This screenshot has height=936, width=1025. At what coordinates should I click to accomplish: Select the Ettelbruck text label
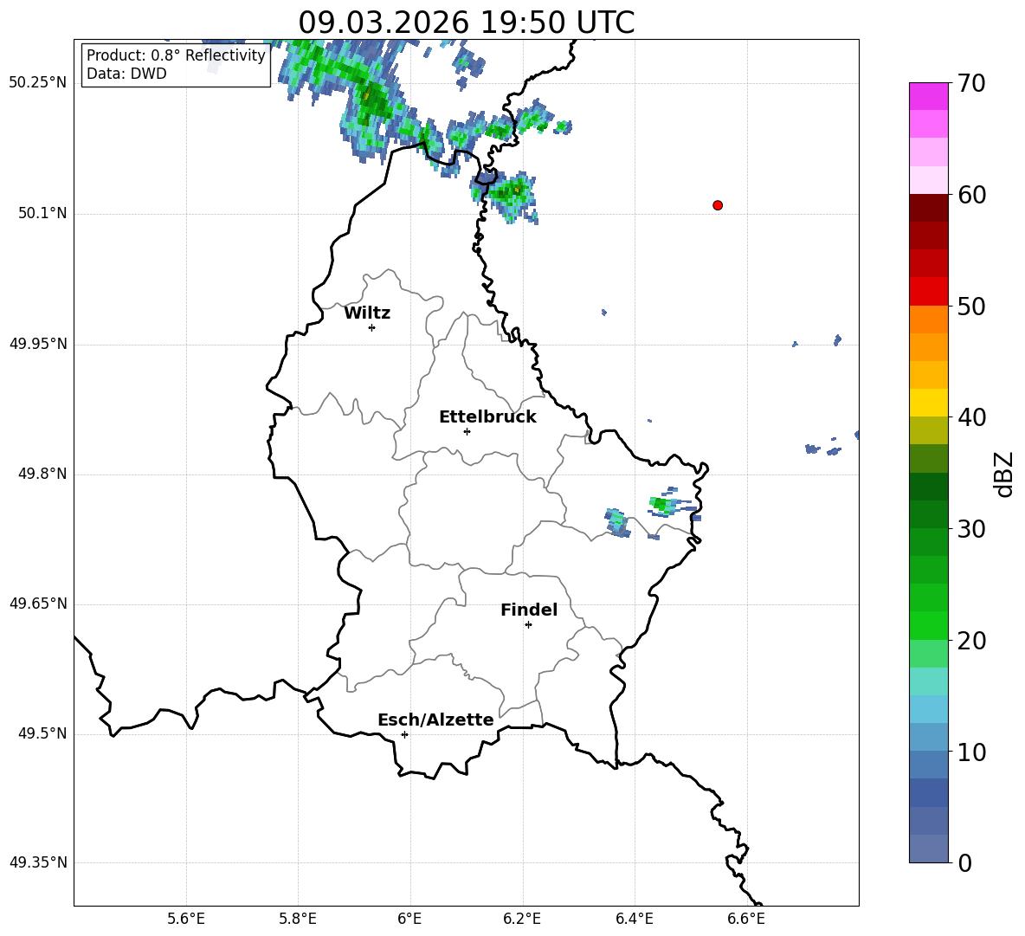click(487, 417)
